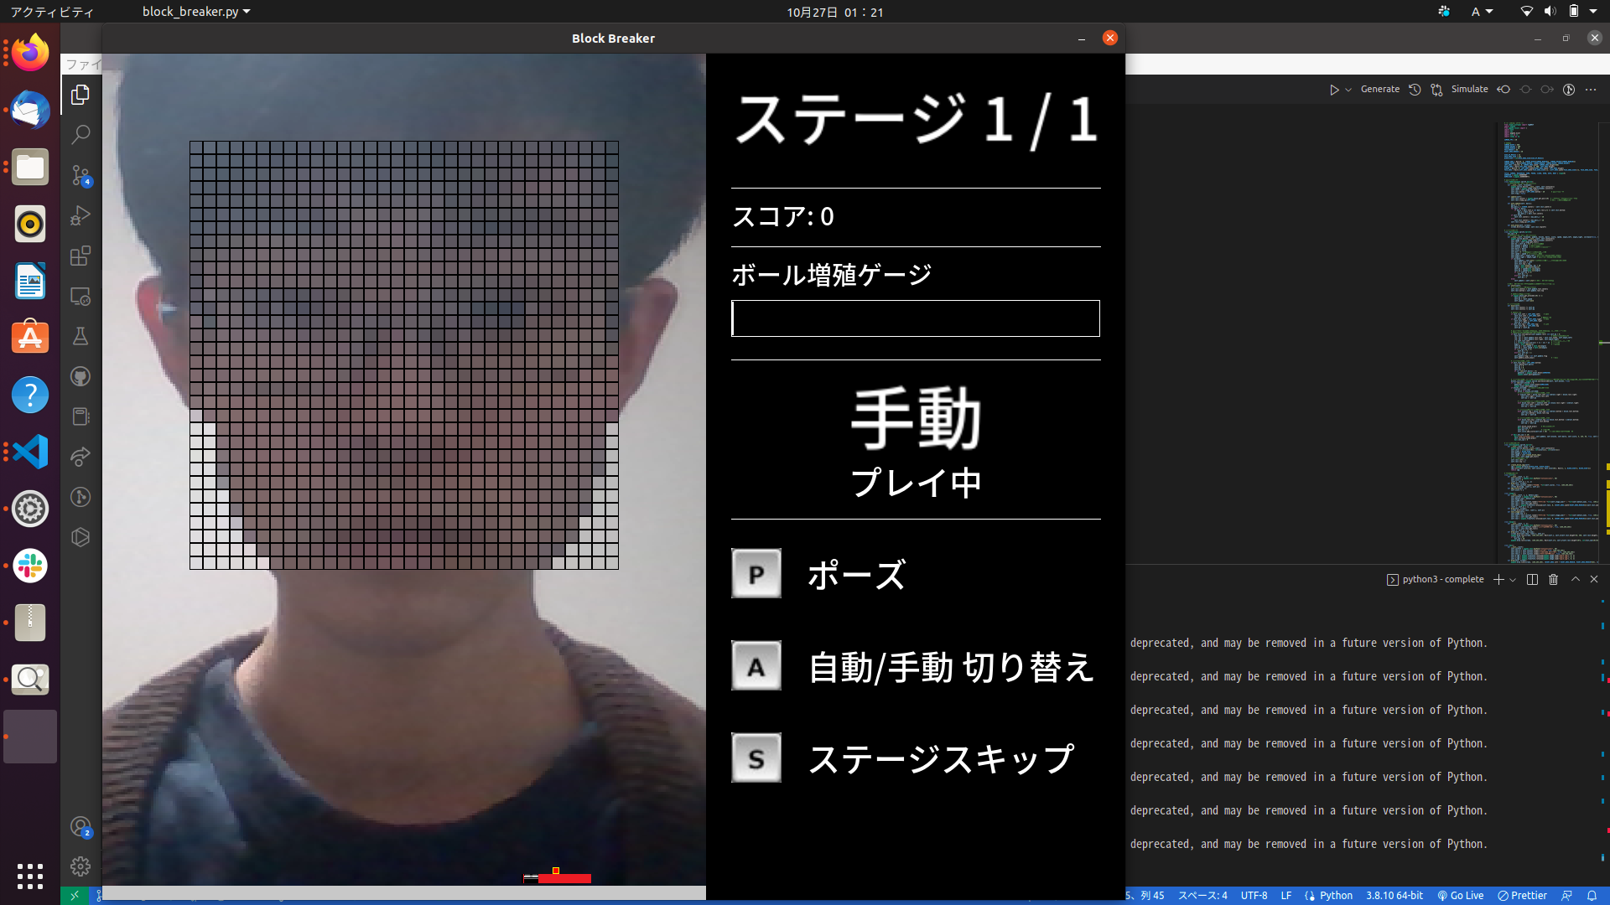Screen dimensions: 1610x905
Task: Open the Extensions view
Action: tap(80, 256)
